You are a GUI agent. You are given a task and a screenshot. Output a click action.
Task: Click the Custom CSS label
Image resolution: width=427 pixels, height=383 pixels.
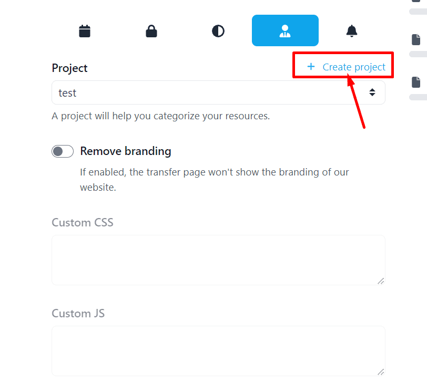(x=83, y=223)
